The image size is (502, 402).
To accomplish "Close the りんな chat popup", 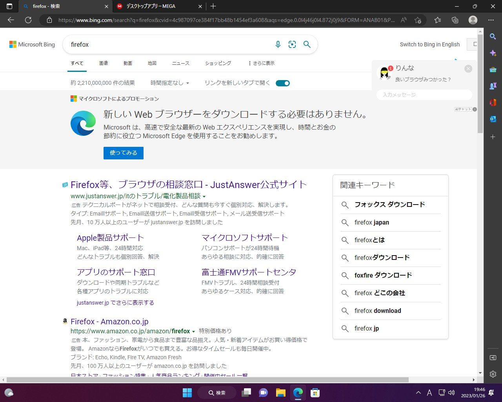I will 468,69.
